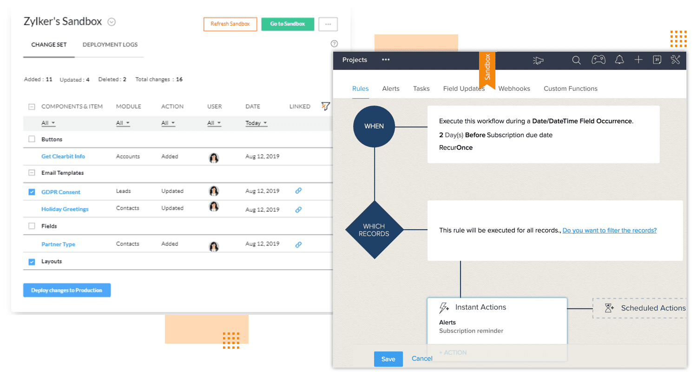Click the plus create icon
Screen dimensions: 697x372
(x=638, y=60)
